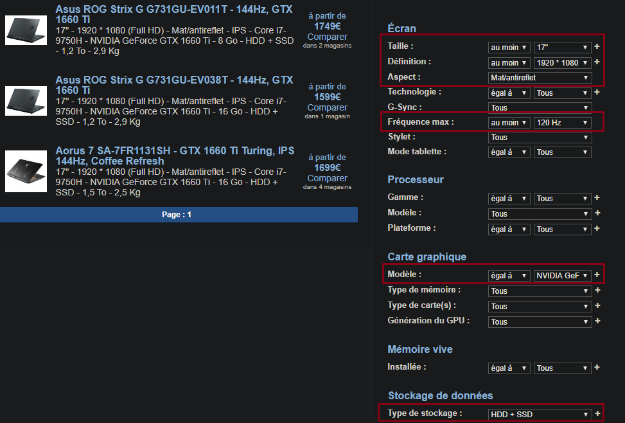Viewport: 625px width, 423px height.
Task: Click 'dans 1 magasin' text
Action: click(327, 116)
